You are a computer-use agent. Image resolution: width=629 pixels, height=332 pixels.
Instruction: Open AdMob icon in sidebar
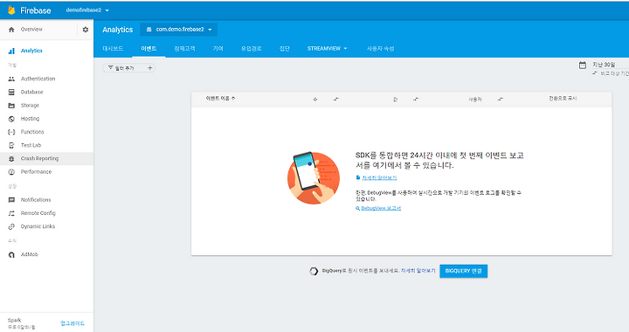[11, 254]
